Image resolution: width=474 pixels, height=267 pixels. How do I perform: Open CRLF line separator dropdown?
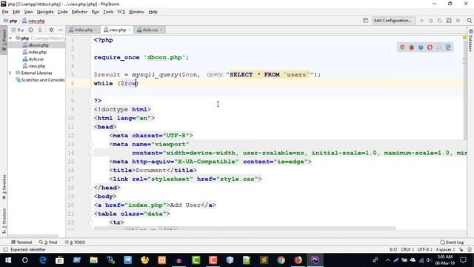pos(407,250)
